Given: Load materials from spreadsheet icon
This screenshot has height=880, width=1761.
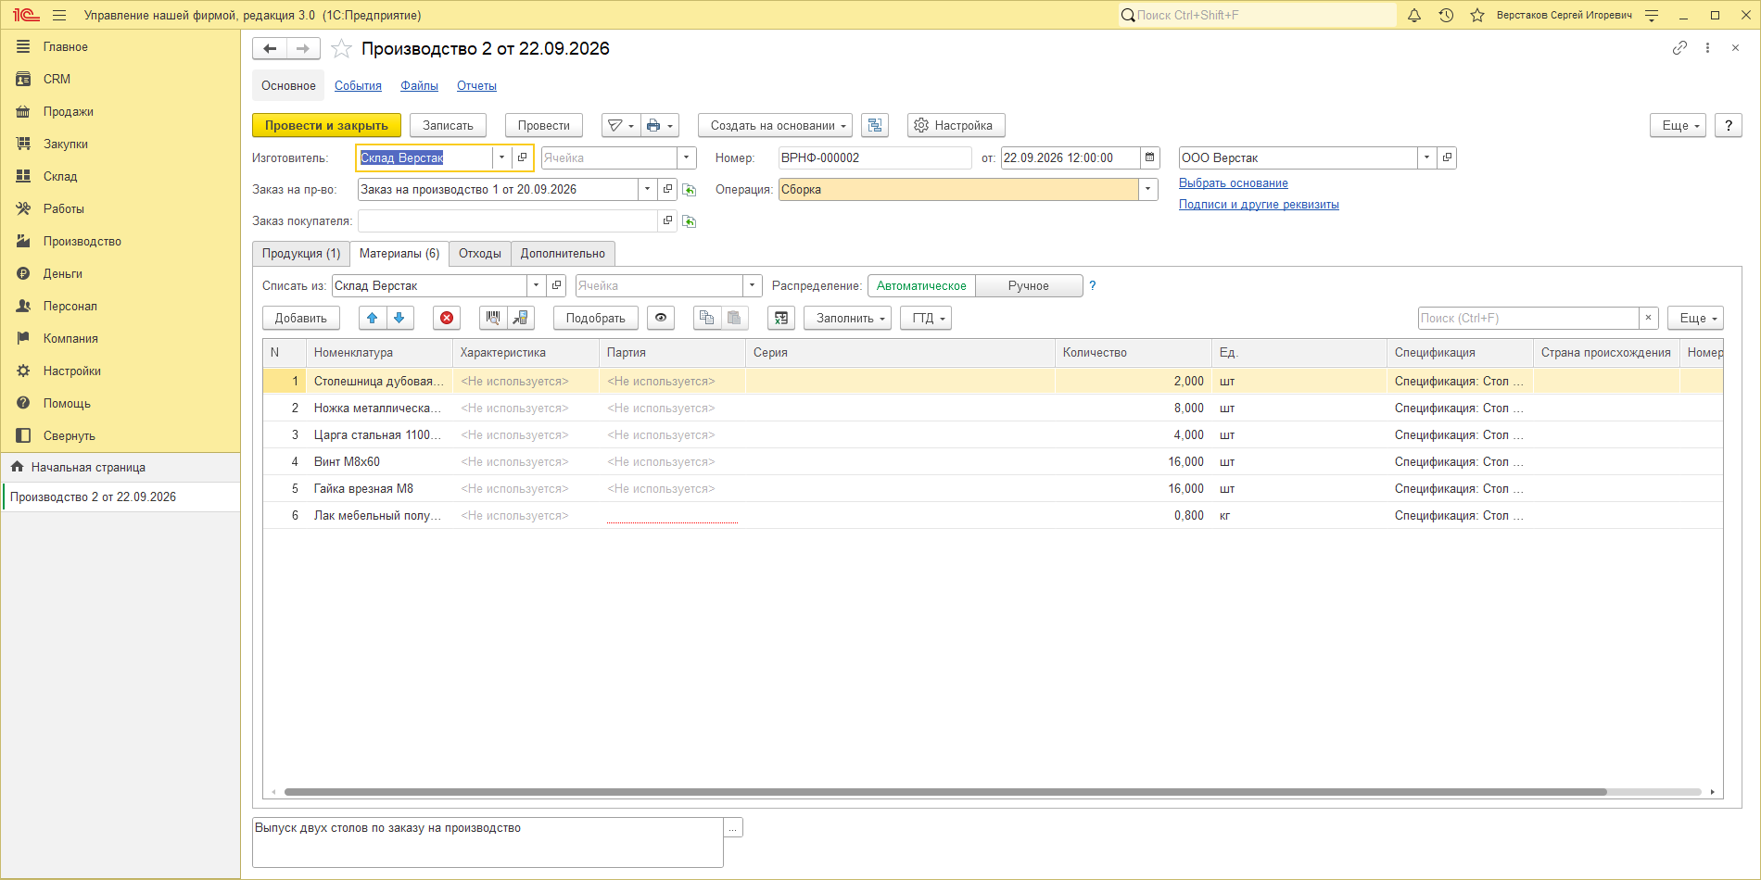Looking at the screenshot, I should coord(781,318).
